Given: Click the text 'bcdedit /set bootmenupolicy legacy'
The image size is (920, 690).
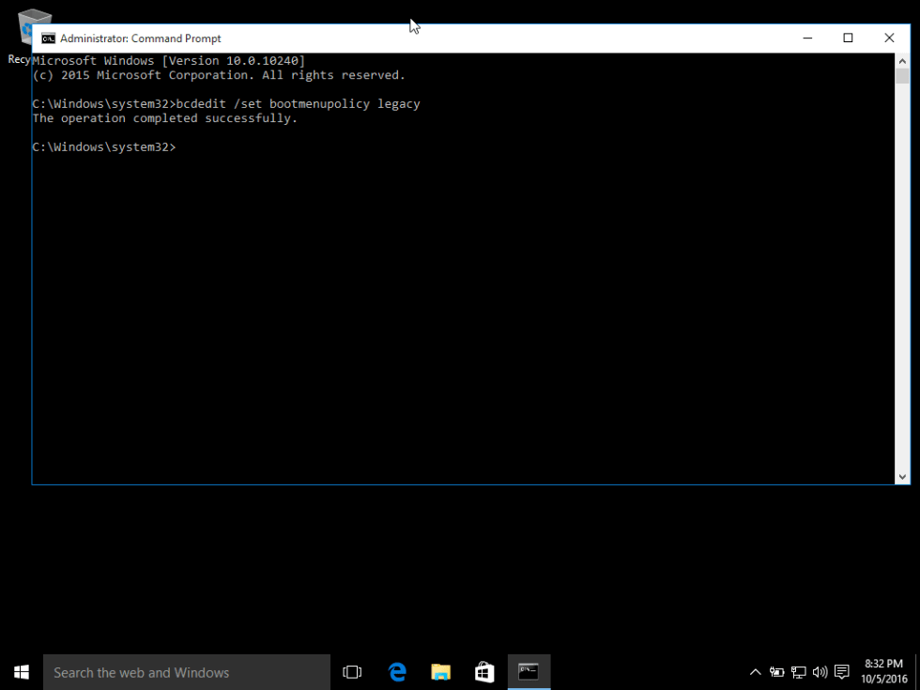Looking at the screenshot, I should coord(299,104).
